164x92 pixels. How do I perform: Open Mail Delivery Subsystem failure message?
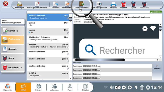tap(48, 39)
